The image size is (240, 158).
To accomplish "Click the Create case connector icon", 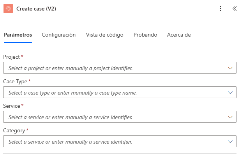I will [8, 9].
